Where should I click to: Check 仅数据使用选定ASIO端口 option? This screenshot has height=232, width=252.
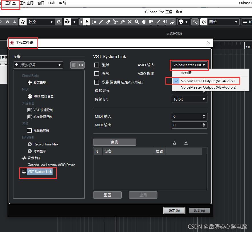[97, 82]
